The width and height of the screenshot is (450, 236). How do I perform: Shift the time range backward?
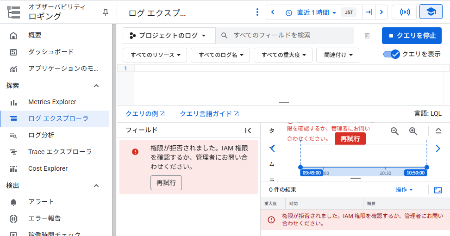[273, 12]
